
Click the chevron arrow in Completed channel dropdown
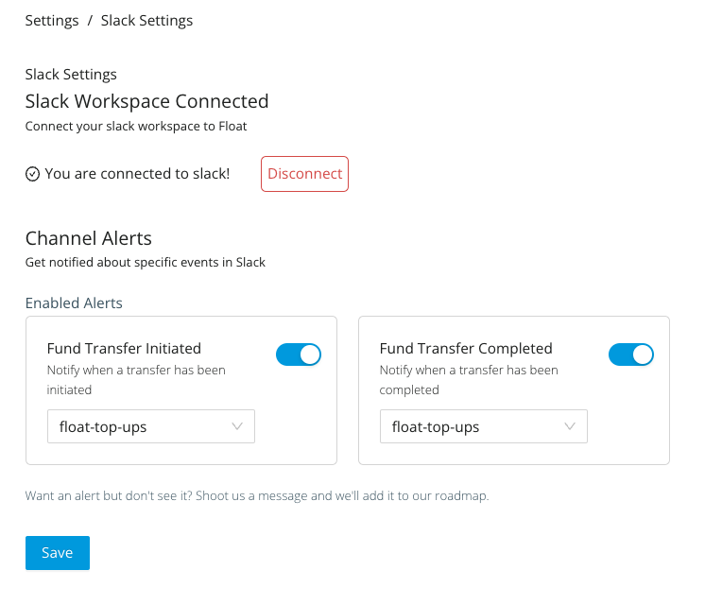click(570, 427)
